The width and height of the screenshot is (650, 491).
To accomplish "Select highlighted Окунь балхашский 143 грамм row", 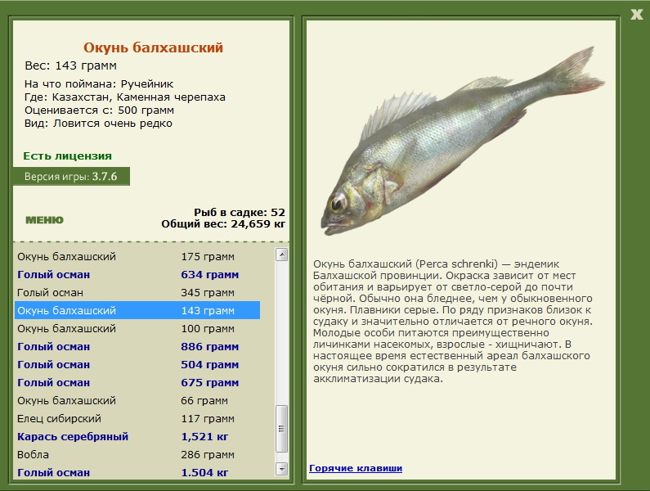I will point(137,310).
